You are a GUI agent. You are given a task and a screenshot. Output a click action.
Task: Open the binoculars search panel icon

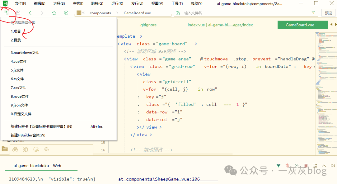[x=15, y=149]
